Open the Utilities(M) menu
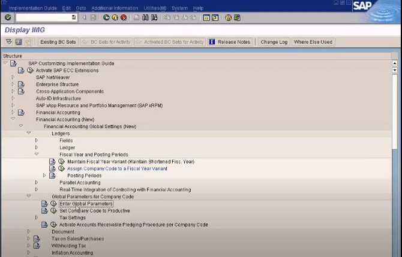 155,8
